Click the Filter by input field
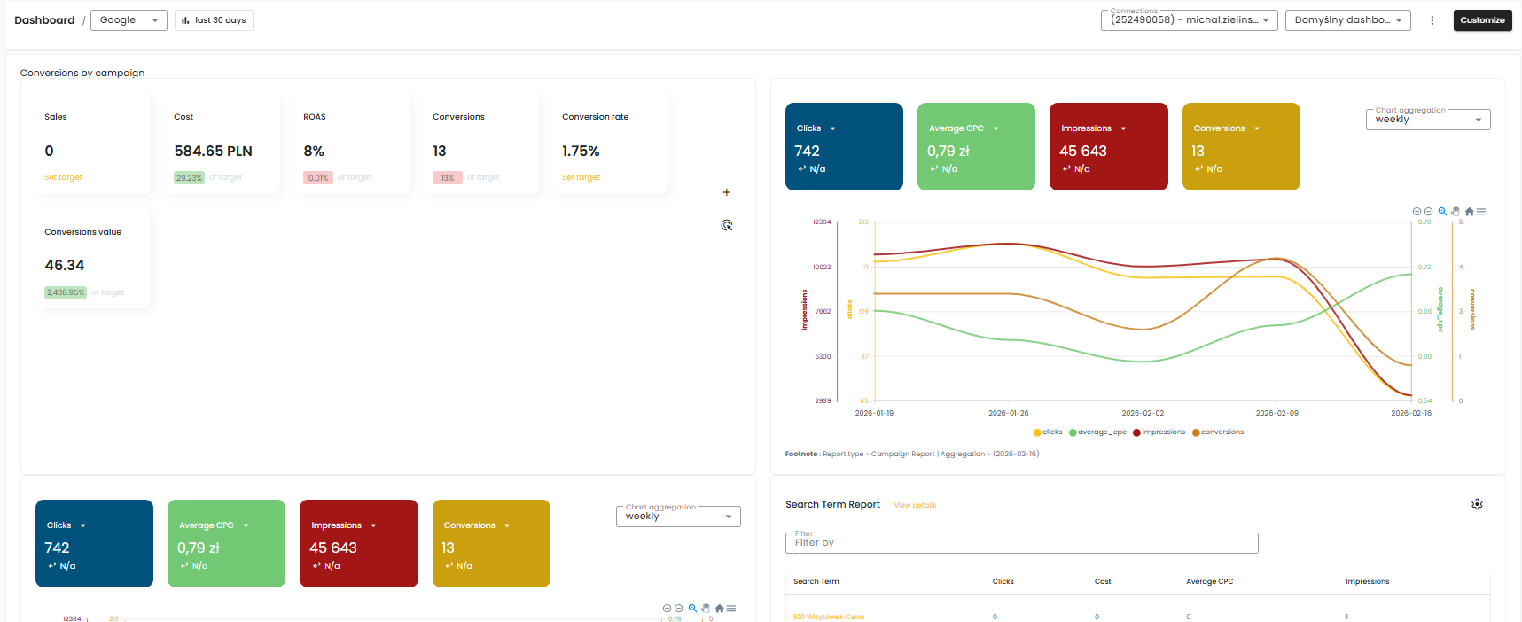 (1021, 543)
